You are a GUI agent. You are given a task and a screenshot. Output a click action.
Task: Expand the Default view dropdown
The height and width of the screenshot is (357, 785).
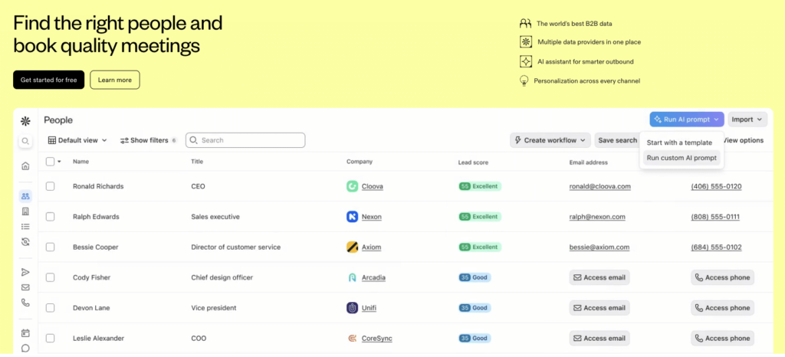click(x=79, y=140)
